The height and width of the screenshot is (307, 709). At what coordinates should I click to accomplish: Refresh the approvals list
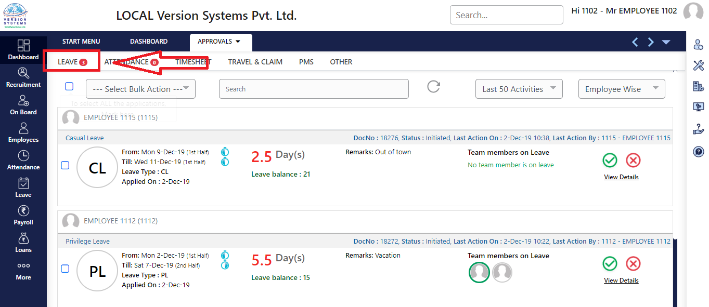click(x=434, y=87)
